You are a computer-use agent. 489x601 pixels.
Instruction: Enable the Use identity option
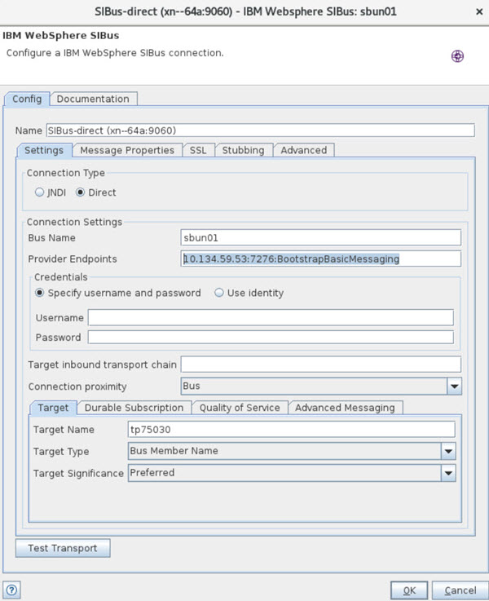219,293
